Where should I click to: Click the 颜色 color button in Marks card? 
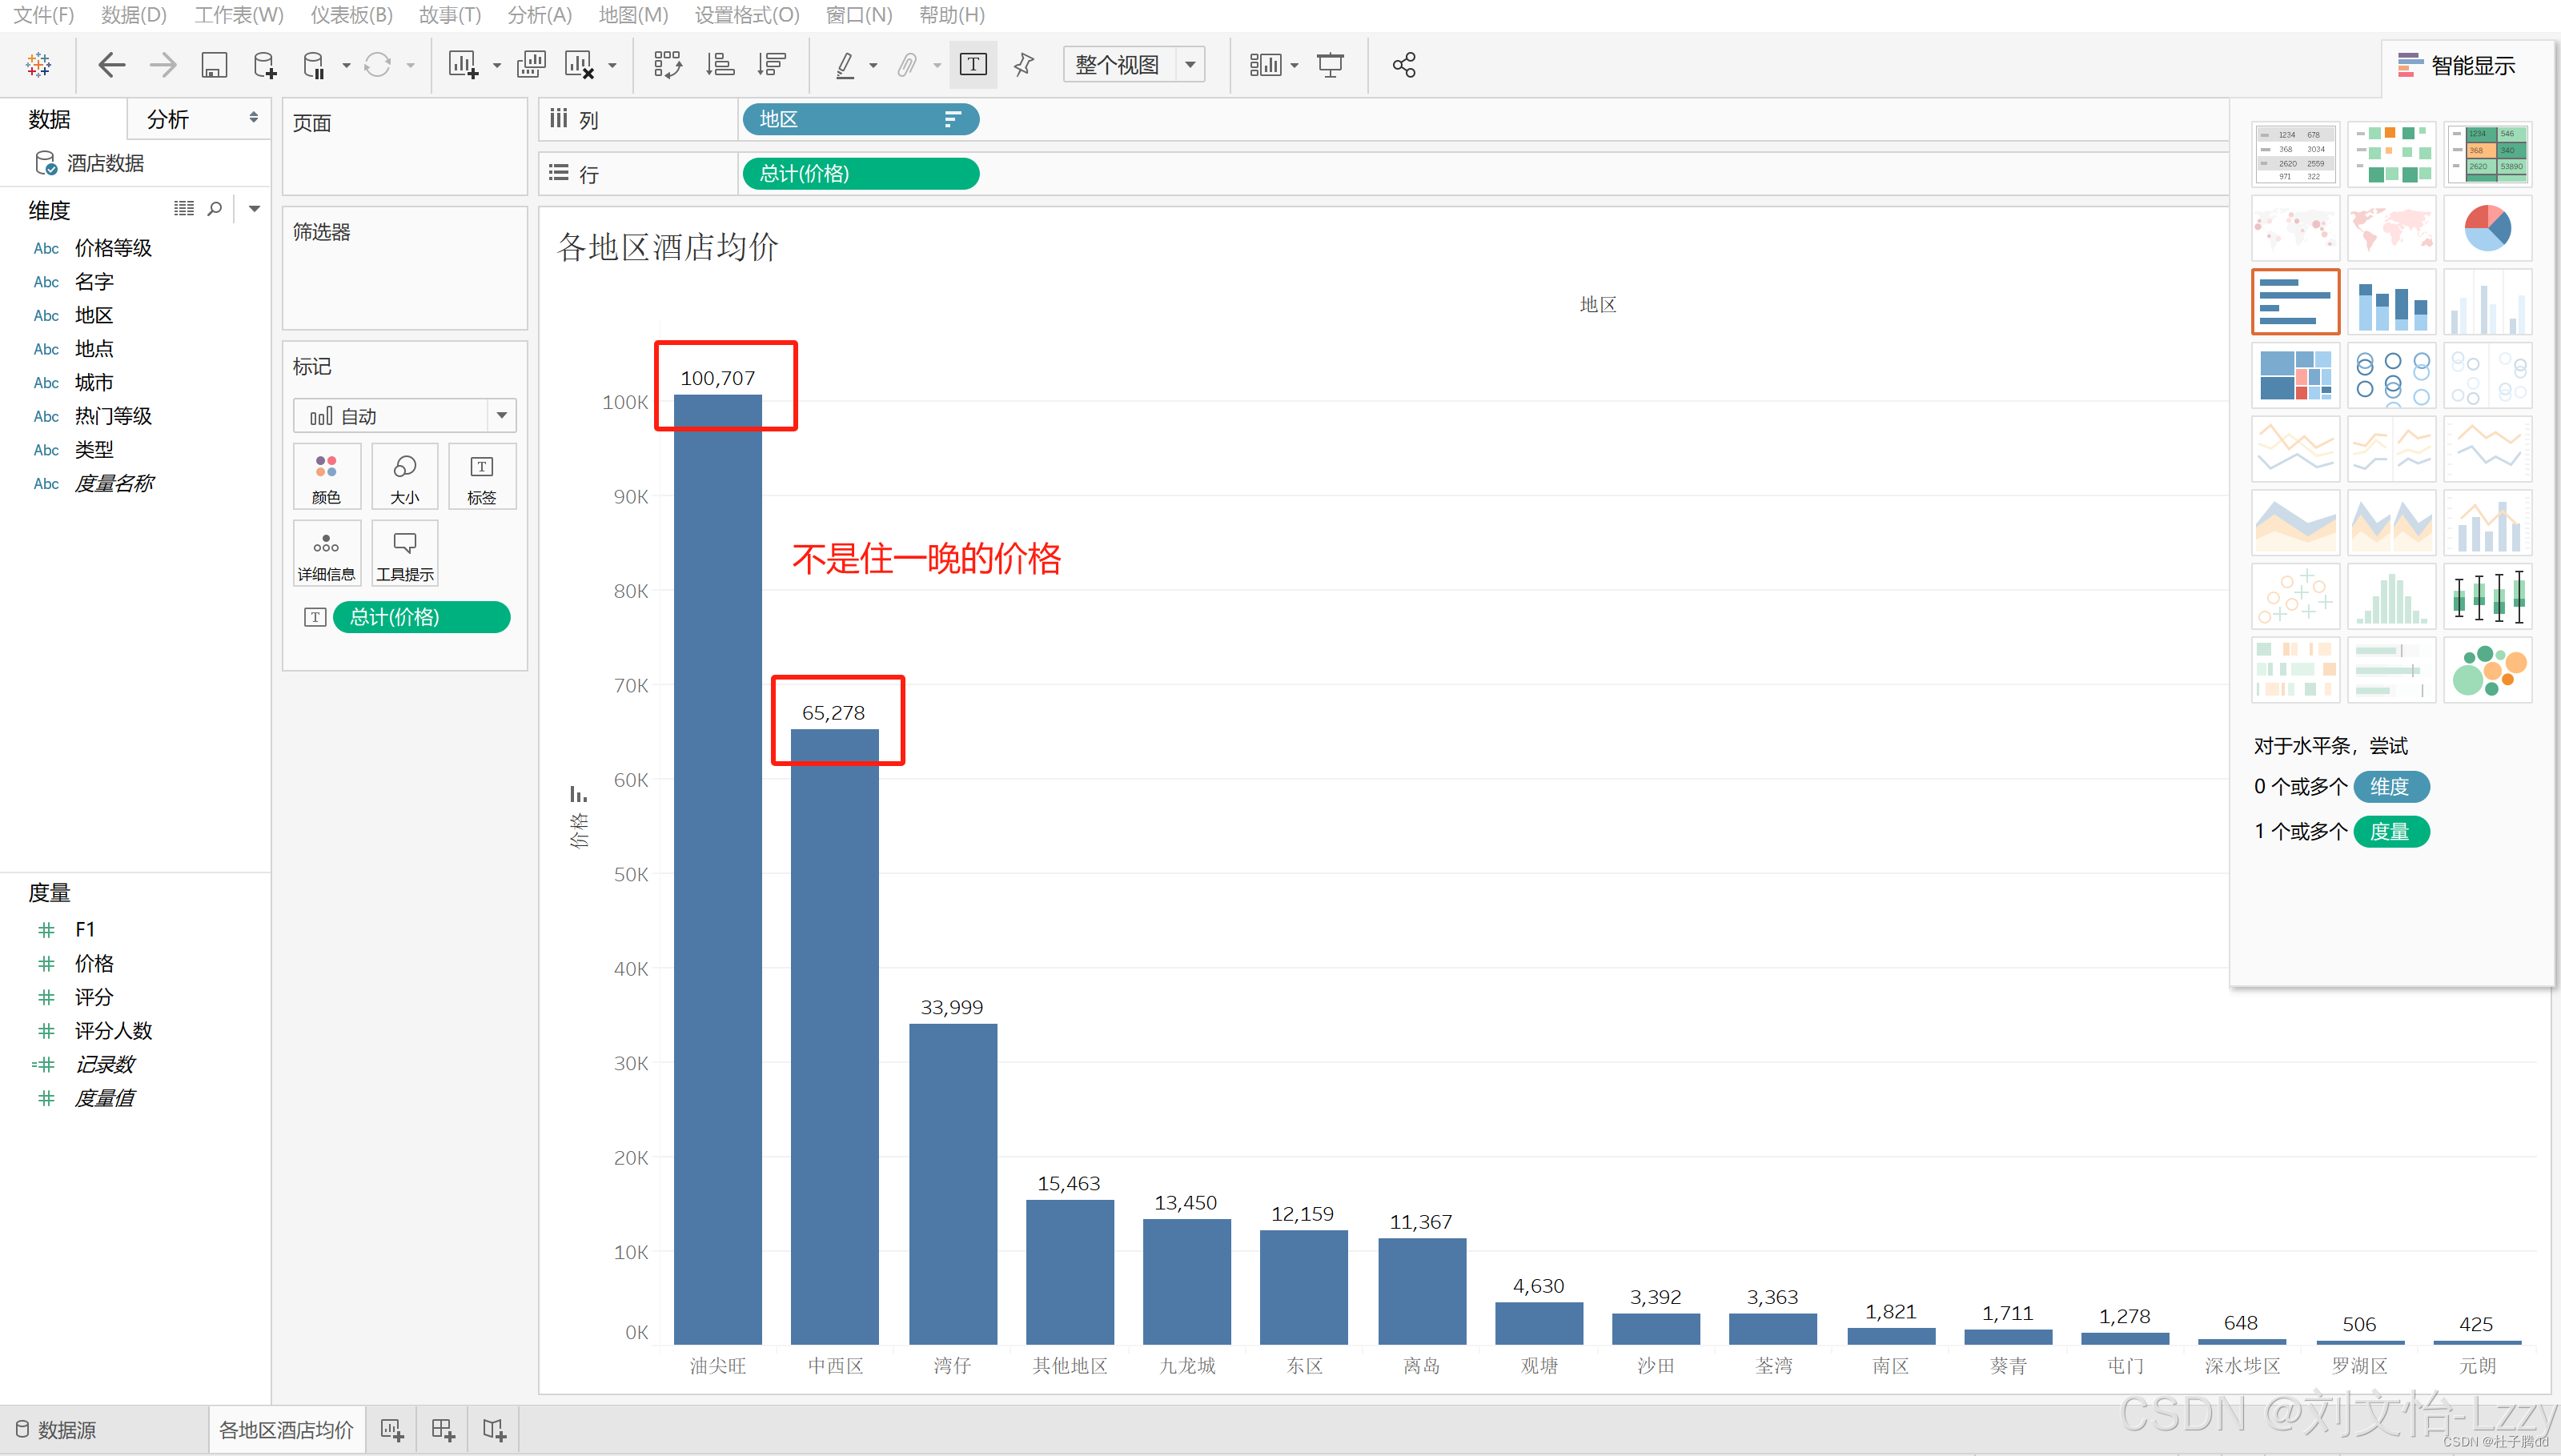(x=326, y=477)
